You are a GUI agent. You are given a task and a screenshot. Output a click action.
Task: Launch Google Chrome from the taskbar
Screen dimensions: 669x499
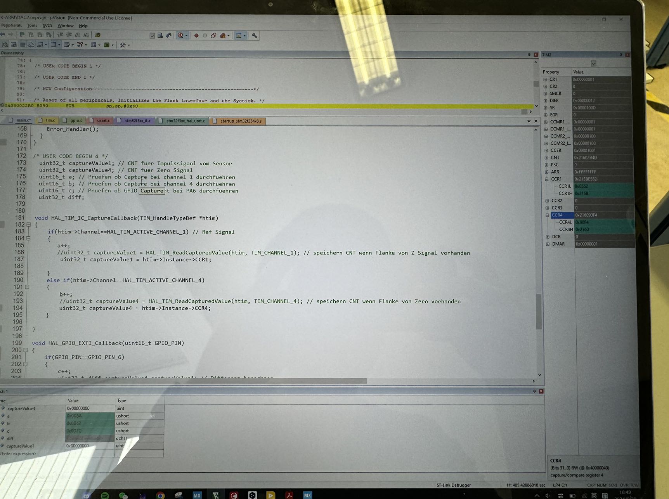[160, 495]
